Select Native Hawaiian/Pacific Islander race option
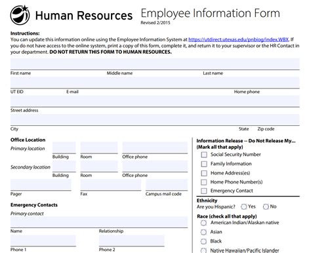 click(203, 250)
